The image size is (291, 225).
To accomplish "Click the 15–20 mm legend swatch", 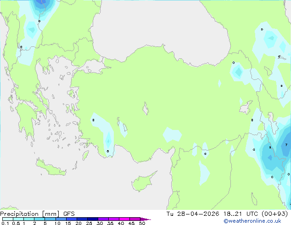I will pyautogui.click(x=72, y=219).
